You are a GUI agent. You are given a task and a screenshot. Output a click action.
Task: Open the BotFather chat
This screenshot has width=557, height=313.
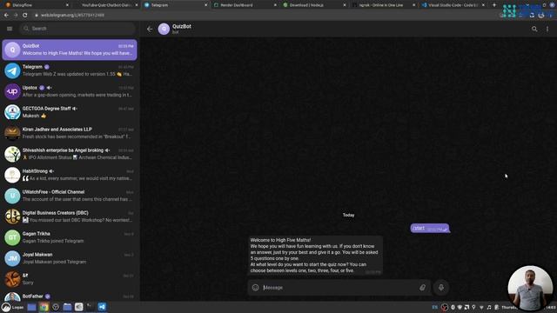(70, 296)
